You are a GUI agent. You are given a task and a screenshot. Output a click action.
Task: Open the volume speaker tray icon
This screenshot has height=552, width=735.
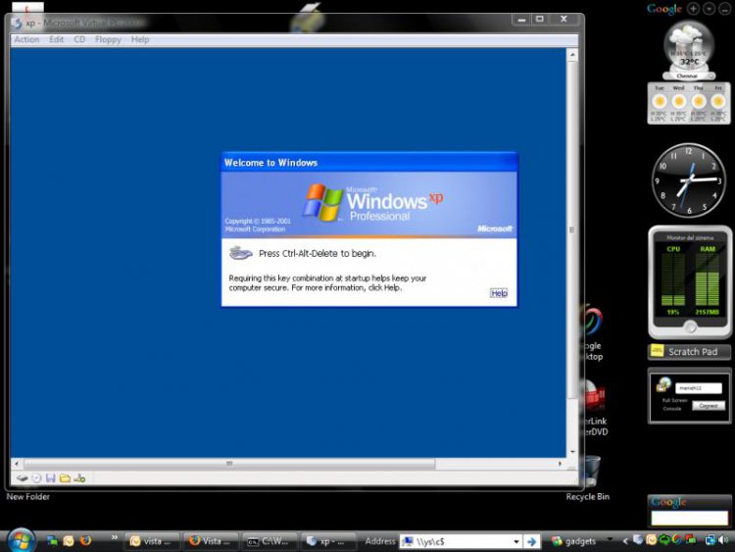pos(723,540)
